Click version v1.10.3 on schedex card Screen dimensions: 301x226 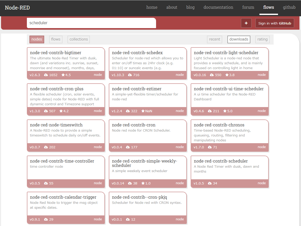pos(118,75)
